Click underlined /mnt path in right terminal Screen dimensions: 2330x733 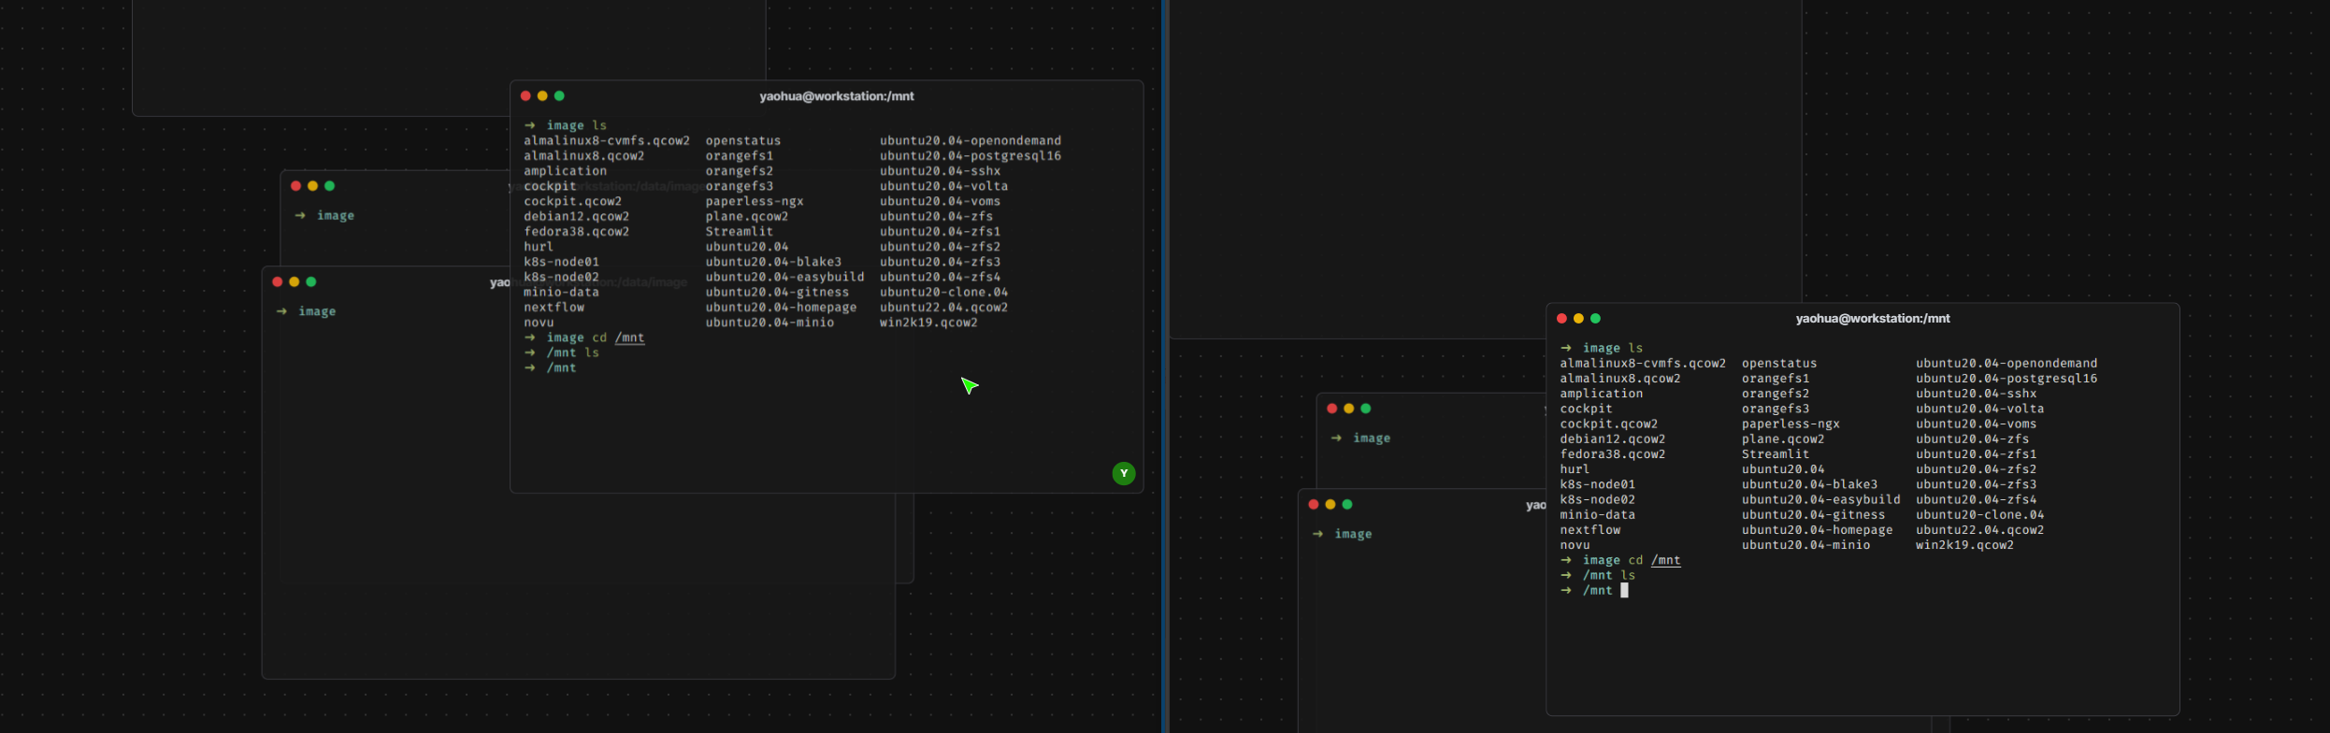click(x=1666, y=560)
